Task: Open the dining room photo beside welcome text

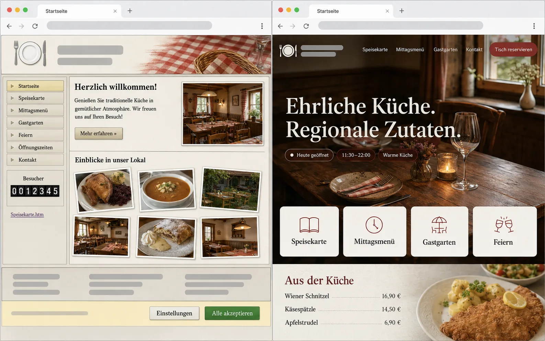Action: [223, 113]
